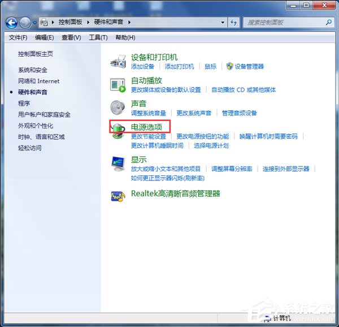Click the Back navigation arrow button

point(11,23)
